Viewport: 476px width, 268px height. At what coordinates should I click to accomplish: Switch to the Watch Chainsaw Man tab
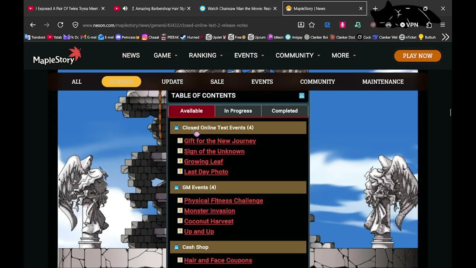[238, 9]
